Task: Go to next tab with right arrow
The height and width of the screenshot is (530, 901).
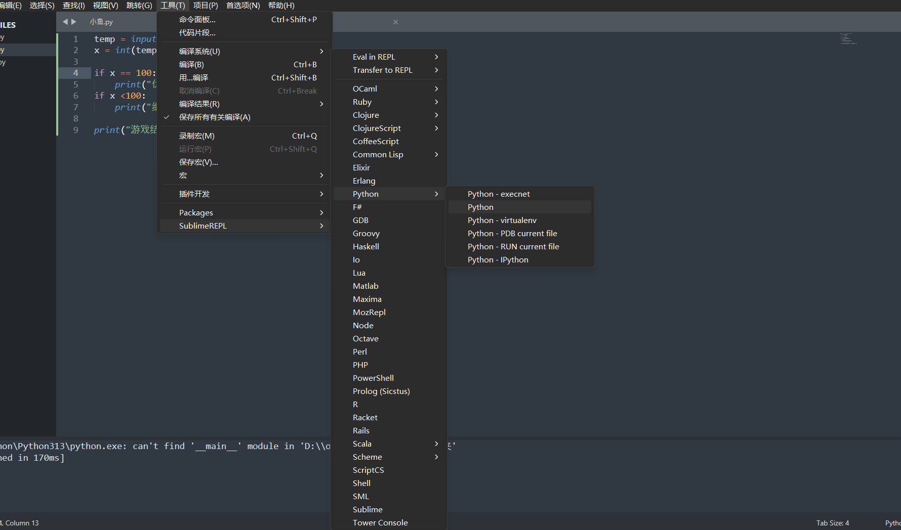Action: click(x=74, y=22)
